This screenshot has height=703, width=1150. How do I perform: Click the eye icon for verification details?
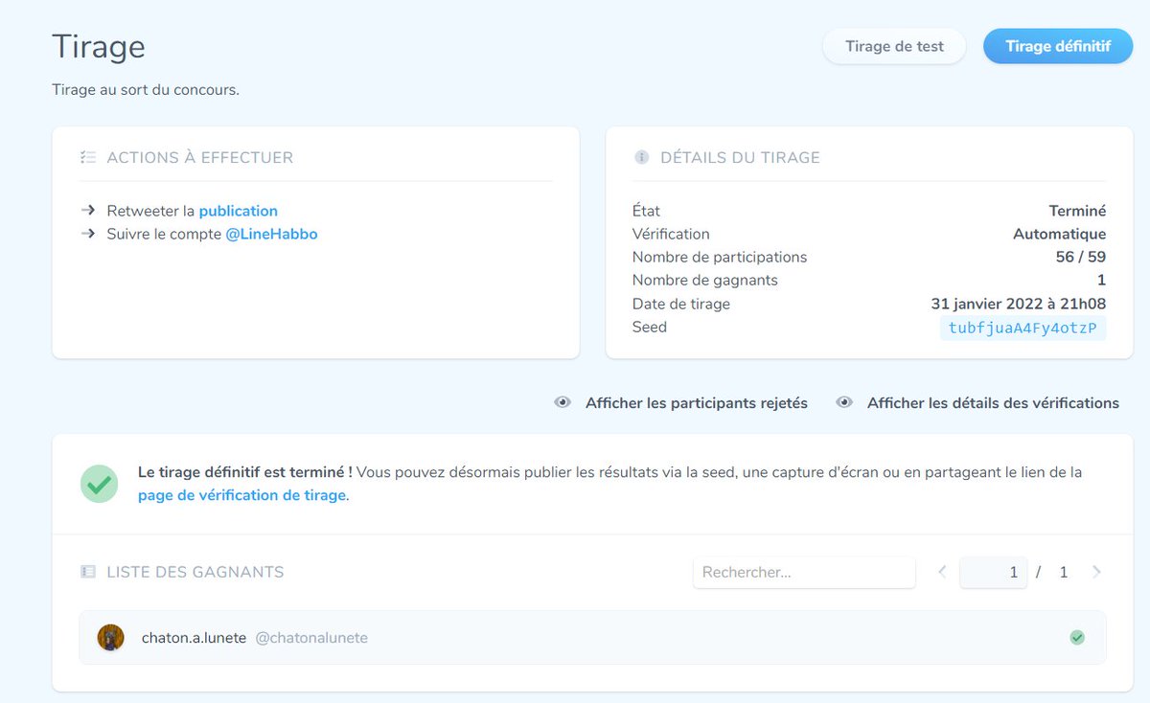pos(844,403)
